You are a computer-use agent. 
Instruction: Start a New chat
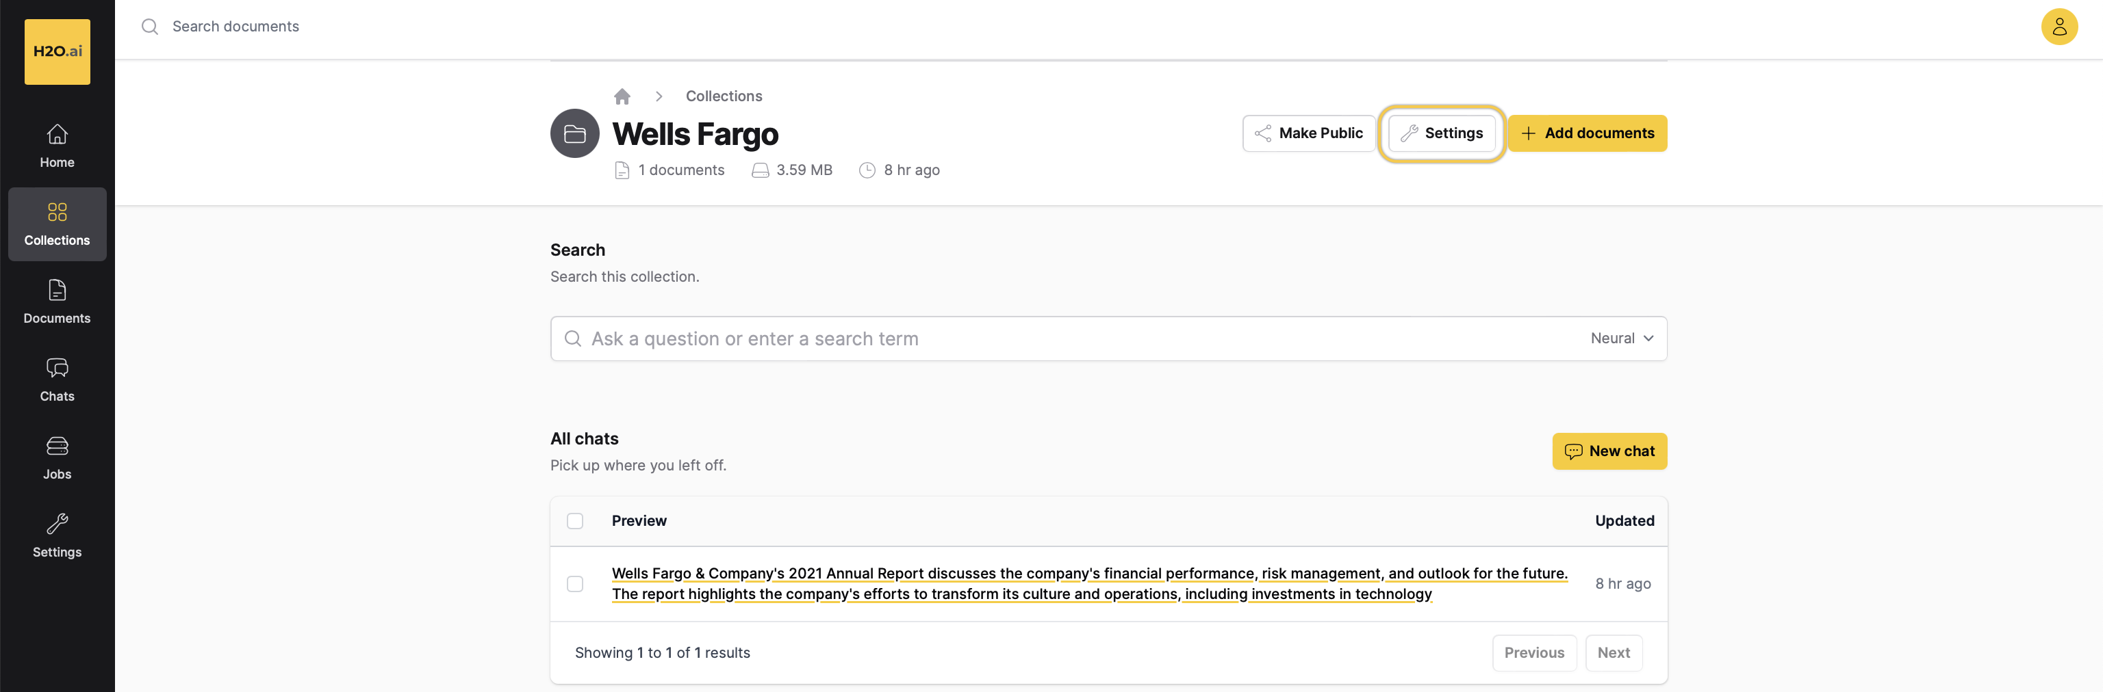pyautogui.click(x=1609, y=451)
